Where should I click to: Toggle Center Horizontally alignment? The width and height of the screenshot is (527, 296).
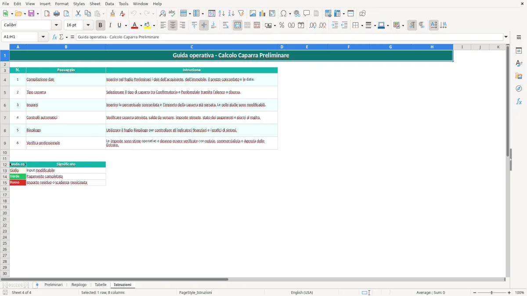coord(173,25)
